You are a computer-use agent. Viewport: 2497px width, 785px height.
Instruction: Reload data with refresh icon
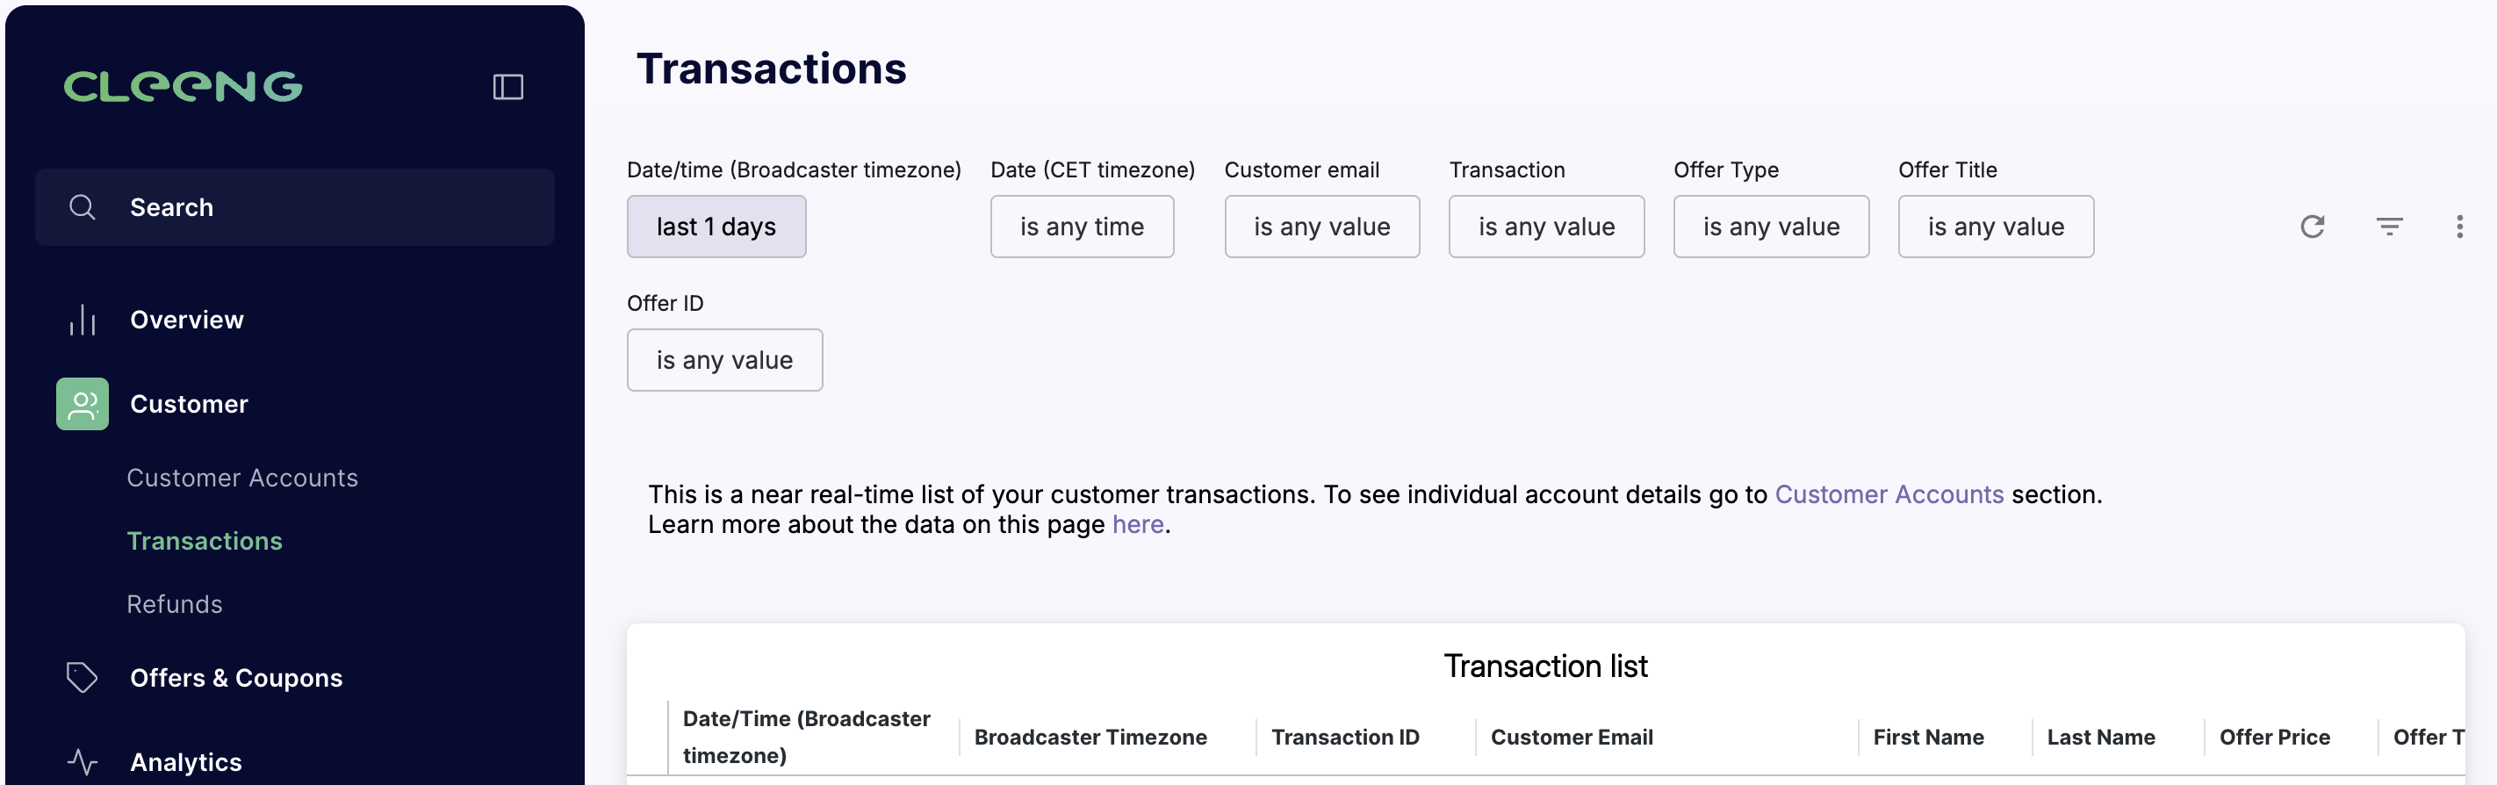(2313, 227)
